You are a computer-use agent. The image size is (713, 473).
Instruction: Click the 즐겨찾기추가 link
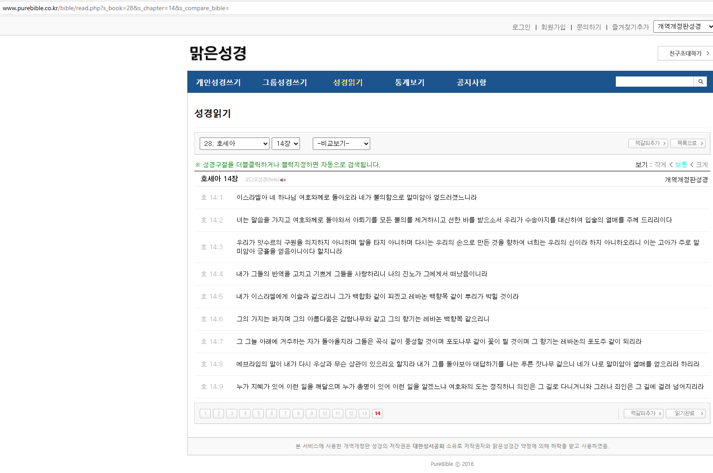(x=630, y=27)
